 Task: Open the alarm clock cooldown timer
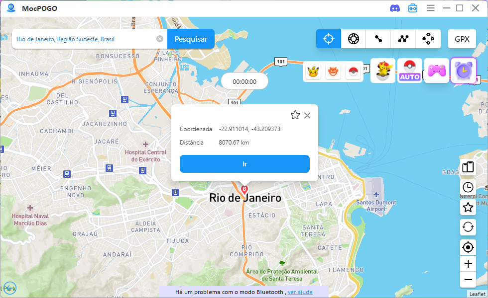464,71
